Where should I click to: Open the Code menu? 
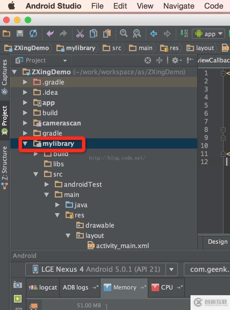point(214,6)
